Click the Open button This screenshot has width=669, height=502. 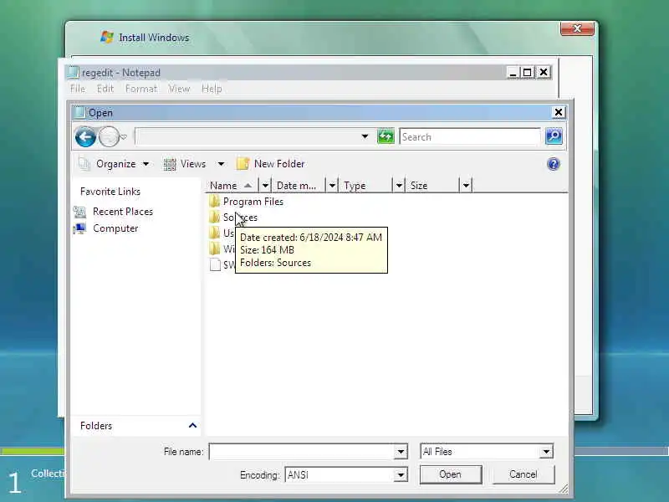point(451,474)
